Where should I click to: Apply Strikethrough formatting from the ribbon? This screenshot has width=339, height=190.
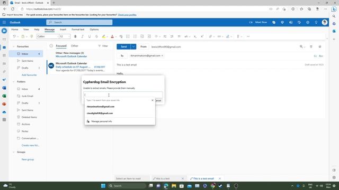[x=96, y=36]
